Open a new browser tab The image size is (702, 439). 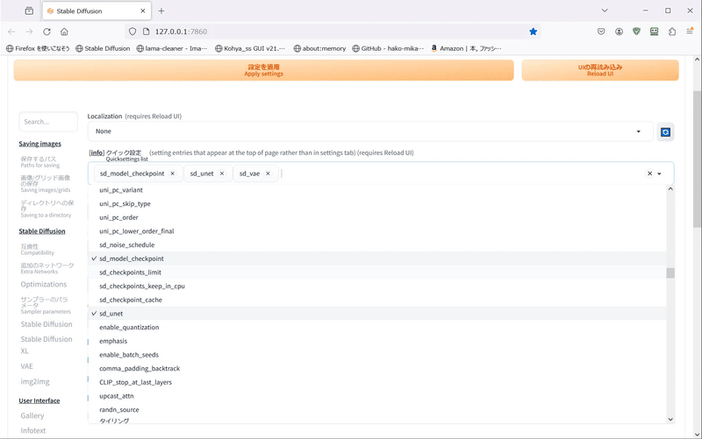161,11
